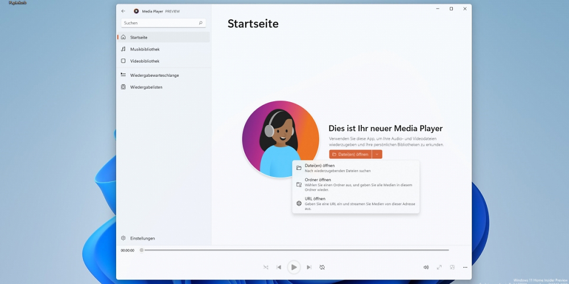The width and height of the screenshot is (569, 284).
Task: Open the Videobibliothek section
Action: tap(163, 61)
